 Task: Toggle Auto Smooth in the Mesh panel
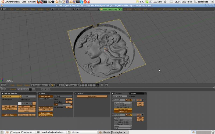click(x=46, y=96)
